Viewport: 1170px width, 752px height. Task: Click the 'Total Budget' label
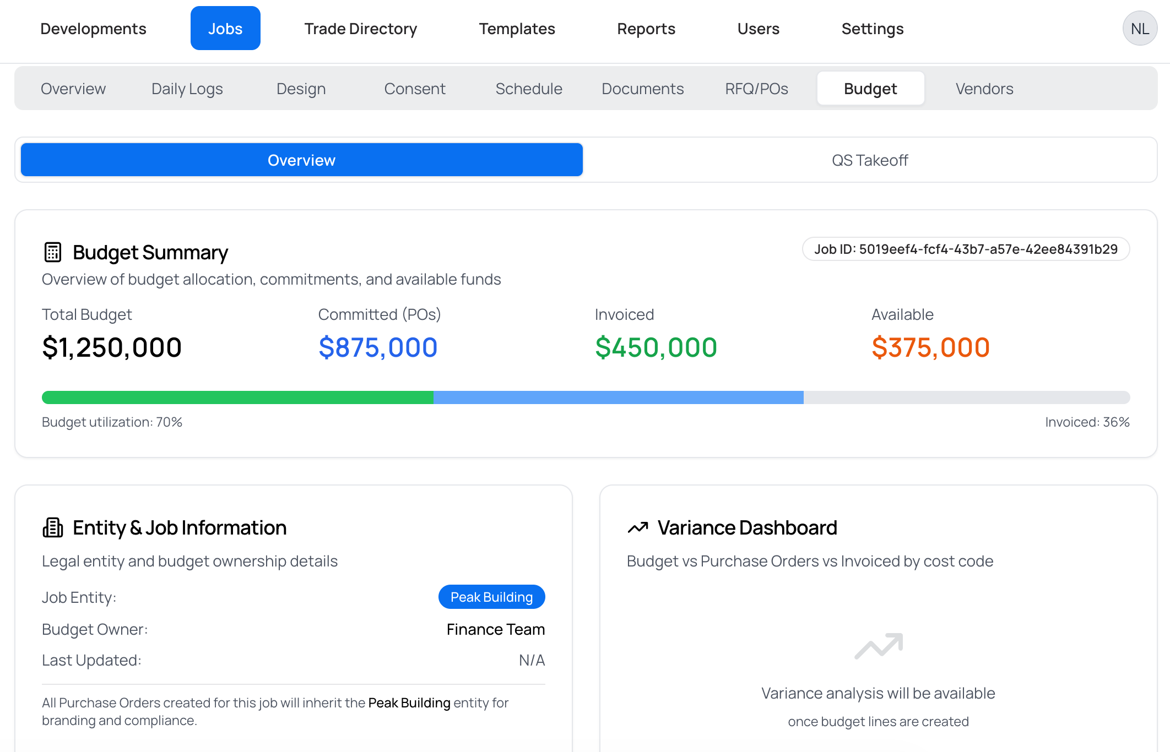(x=87, y=314)
